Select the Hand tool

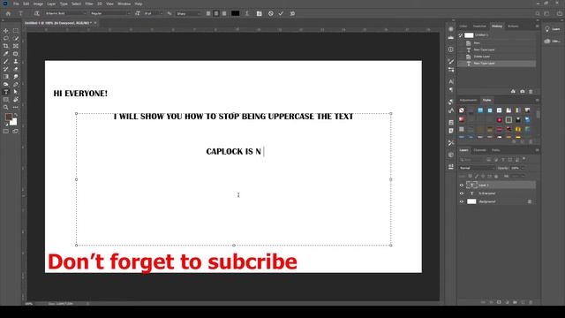[16, 100]
